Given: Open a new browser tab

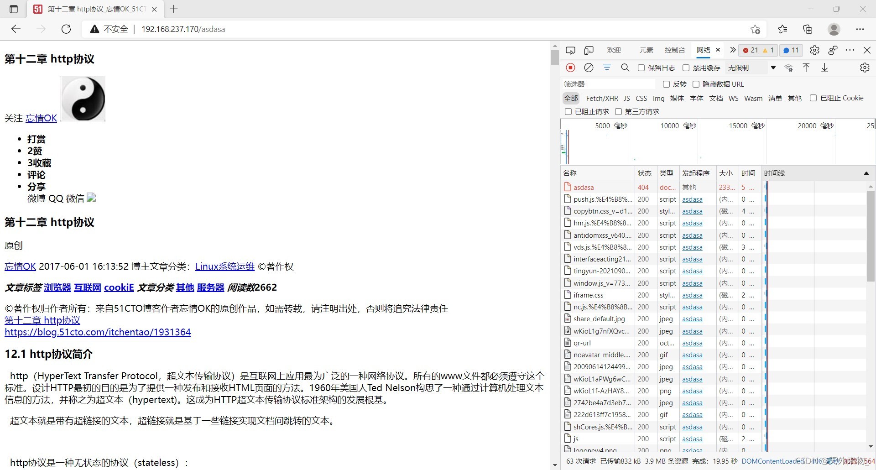Looking at the screenshot, I should pyautogui.click(x=174, y=9).
